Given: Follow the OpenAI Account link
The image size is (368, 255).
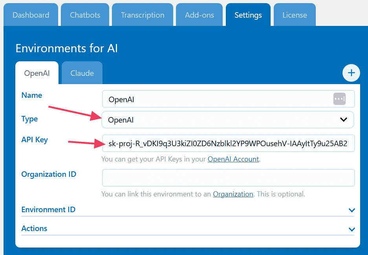Looking at the screenshot, I should pos(233,159).
